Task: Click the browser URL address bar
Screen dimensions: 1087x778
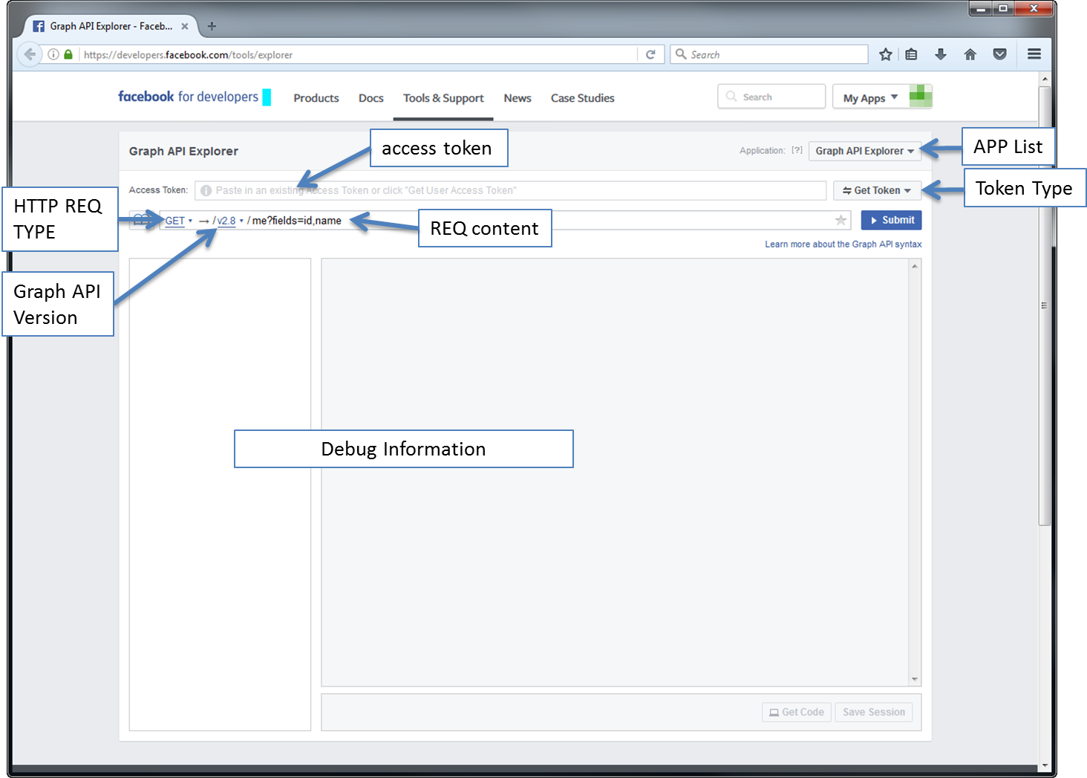Action: [359, 54]
